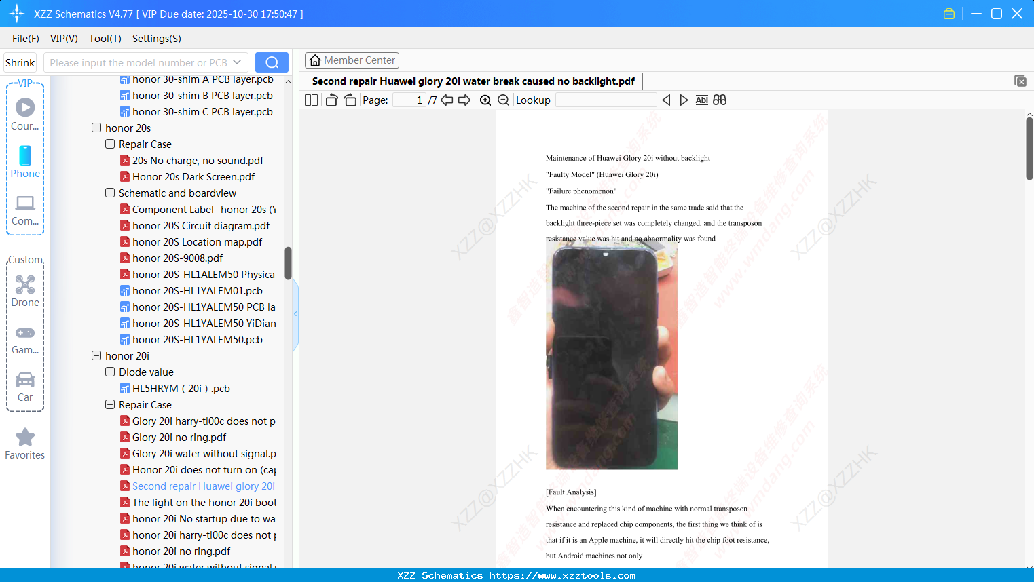Image resolution: width=1034 pixels, height=582 pixels.
Task: Open Honor 20i does not turn on file
Action: [x=204, y=469]
